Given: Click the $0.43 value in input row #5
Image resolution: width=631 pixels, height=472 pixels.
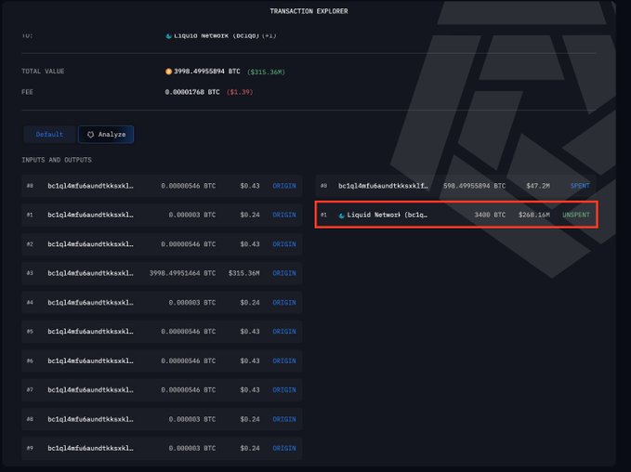Looking at the screenshot, I should [x=250, y=332].
